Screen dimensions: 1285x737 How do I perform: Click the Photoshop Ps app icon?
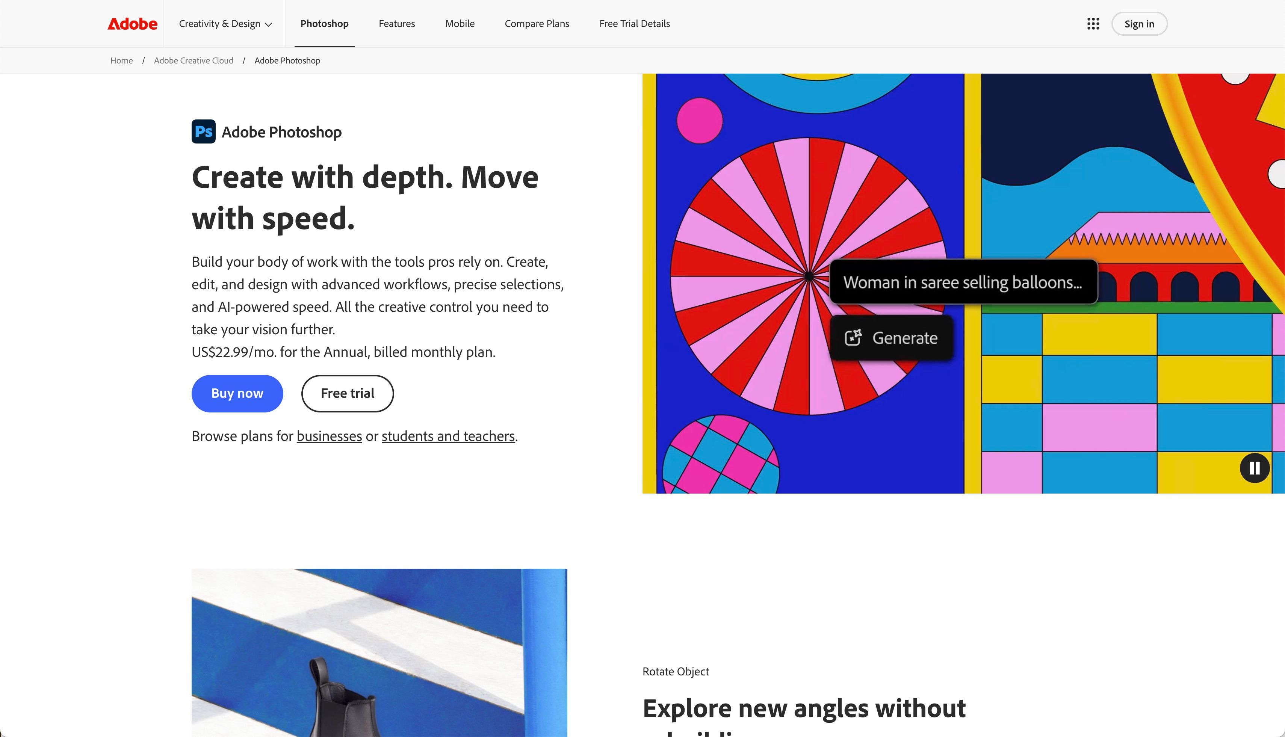click(204, 131)
